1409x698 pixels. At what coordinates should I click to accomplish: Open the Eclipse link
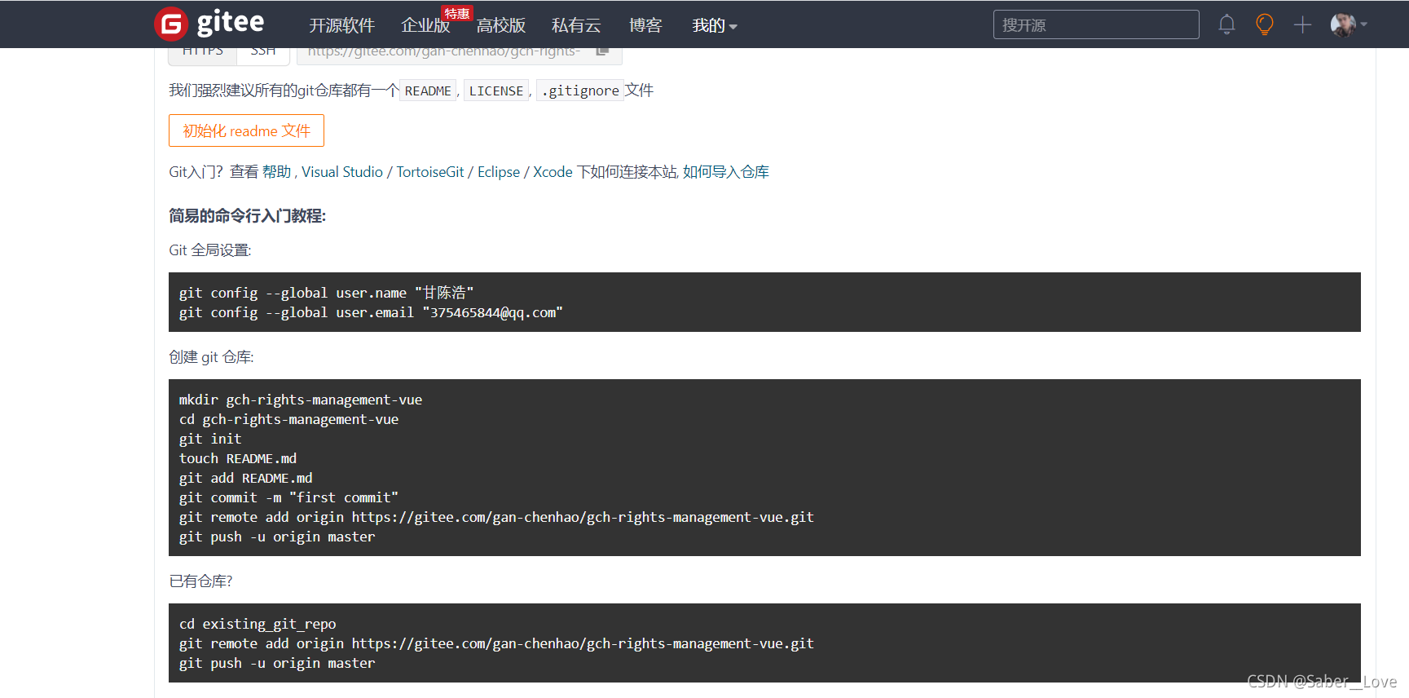499,172
